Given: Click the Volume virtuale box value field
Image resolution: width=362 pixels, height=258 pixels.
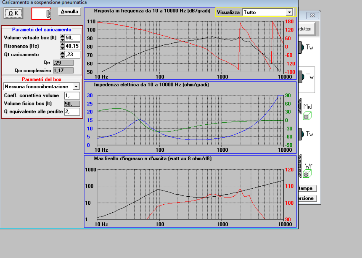Looking at the screenshot, I should (x=72, y=38).
